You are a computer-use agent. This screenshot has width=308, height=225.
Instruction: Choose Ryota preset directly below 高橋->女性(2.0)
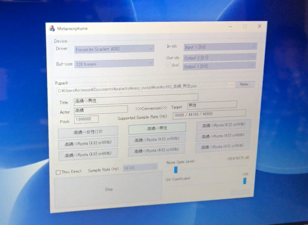pyautogui.click(x=88, y=143)
